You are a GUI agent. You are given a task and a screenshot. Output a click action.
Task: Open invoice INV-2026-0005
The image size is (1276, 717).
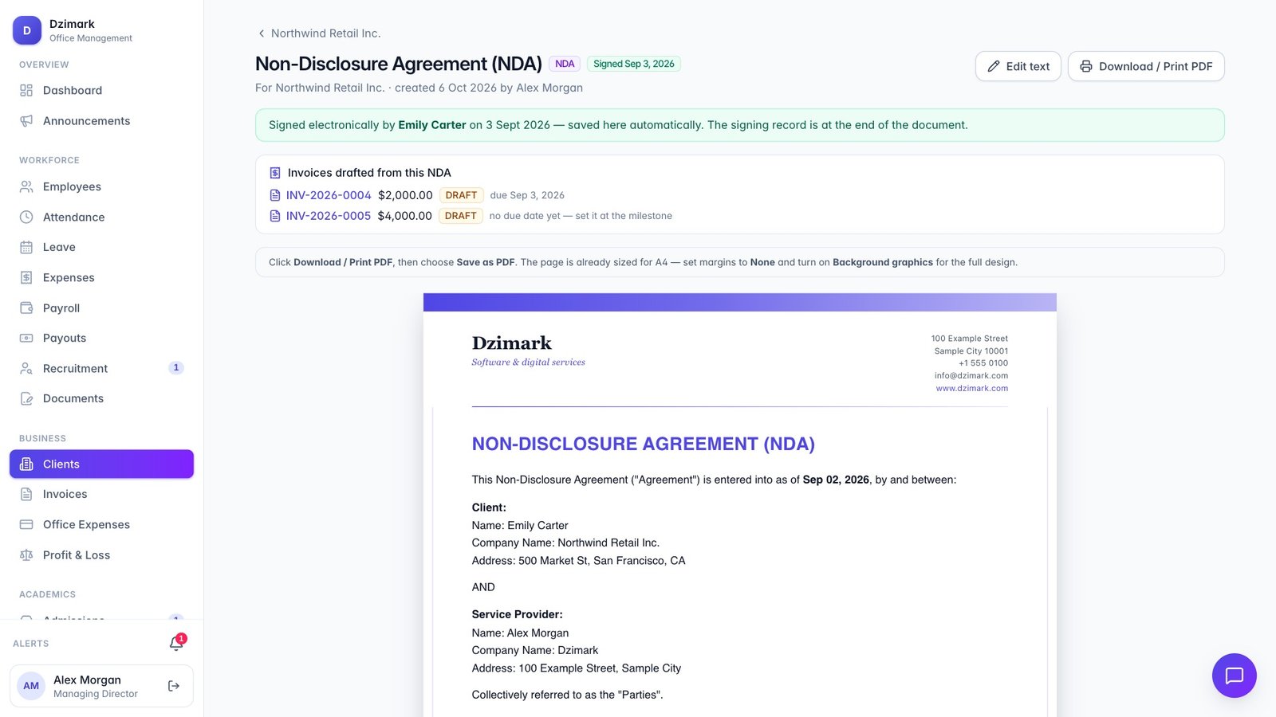329,216
